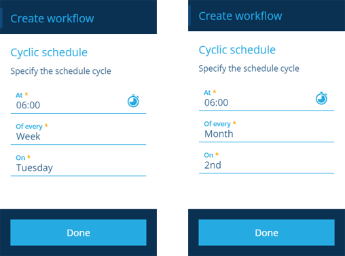This screenshot has height=256, width=345.
Task: Click the 'At' label above weekly time
Action: 19,95
